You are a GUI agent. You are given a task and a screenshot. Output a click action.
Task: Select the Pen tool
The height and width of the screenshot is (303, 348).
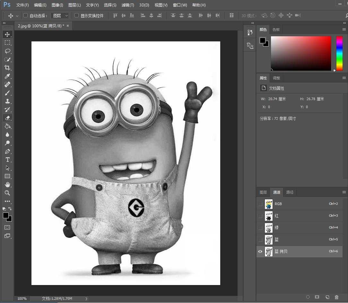(x=7, y=151)
